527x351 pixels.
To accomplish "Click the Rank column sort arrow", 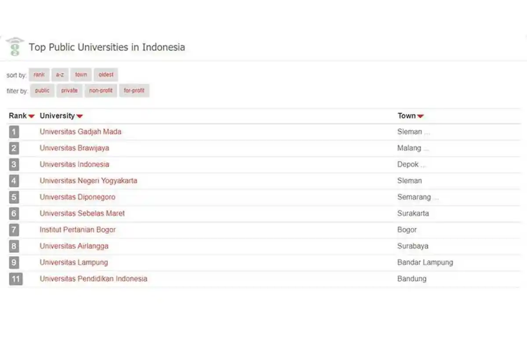I will click(31, 116).
